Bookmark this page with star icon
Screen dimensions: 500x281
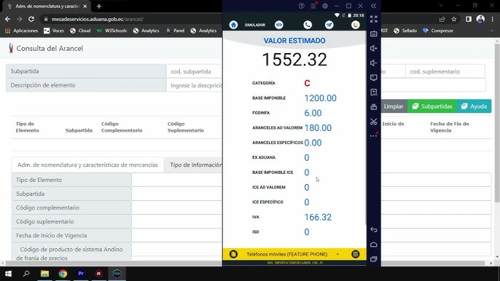454,19
